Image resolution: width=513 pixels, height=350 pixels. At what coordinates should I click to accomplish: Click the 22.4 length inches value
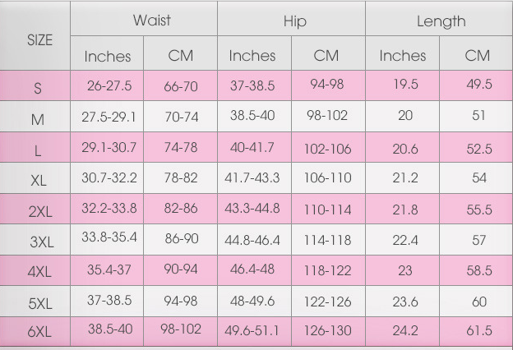(405, 239)
